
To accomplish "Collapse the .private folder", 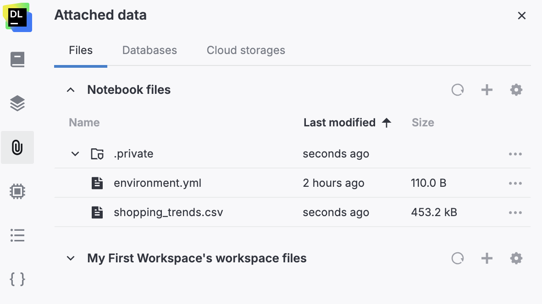I will pos(75,153).
